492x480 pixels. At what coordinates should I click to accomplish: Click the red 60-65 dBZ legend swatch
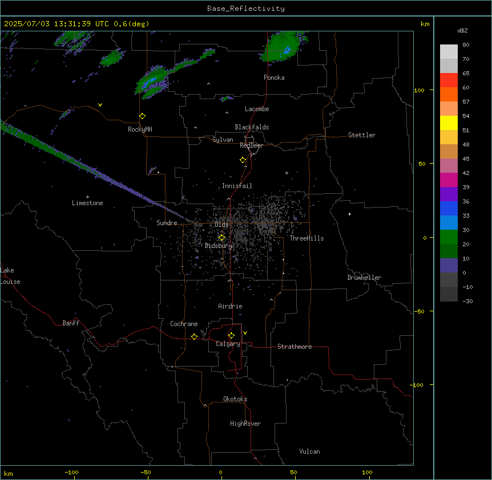point(449,80)
